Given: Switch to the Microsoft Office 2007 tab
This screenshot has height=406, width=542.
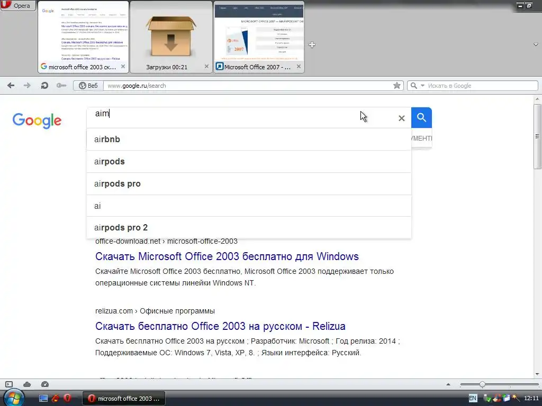Looking at the screenshot, I should coord(259,37).
